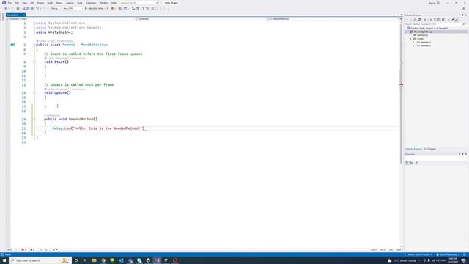The height and width of the screenshot is (264, 469).
Task: Open the Build menu
Action: [x=50, y=3]
